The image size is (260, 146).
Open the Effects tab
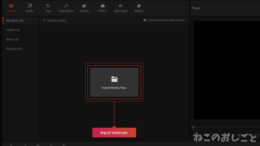[84, 8]
